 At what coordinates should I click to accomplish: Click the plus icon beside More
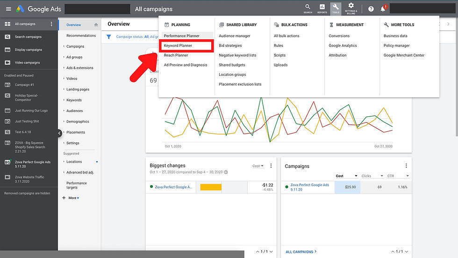[64, 198]
